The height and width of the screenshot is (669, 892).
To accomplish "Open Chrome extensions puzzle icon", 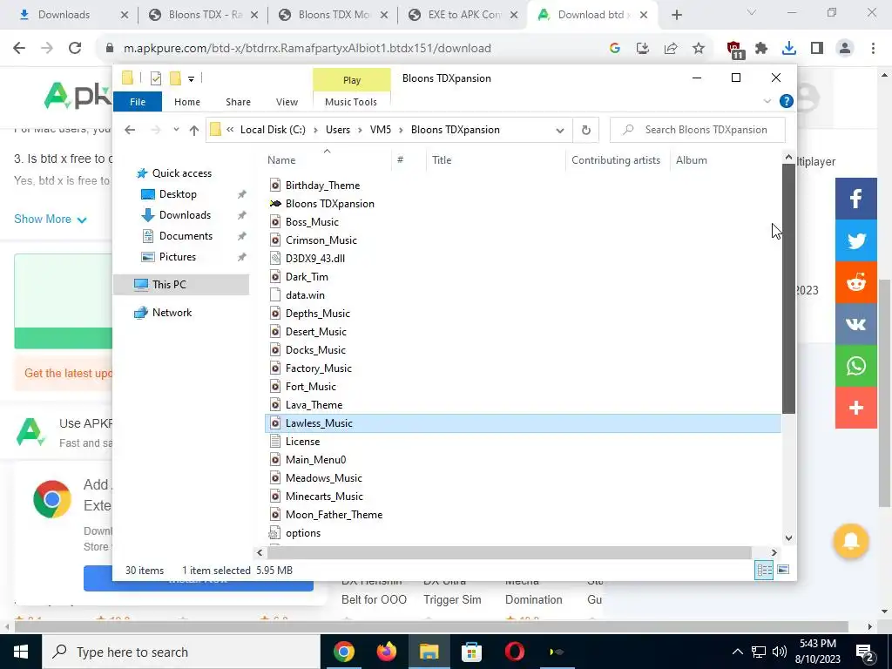I will point(761,49).
